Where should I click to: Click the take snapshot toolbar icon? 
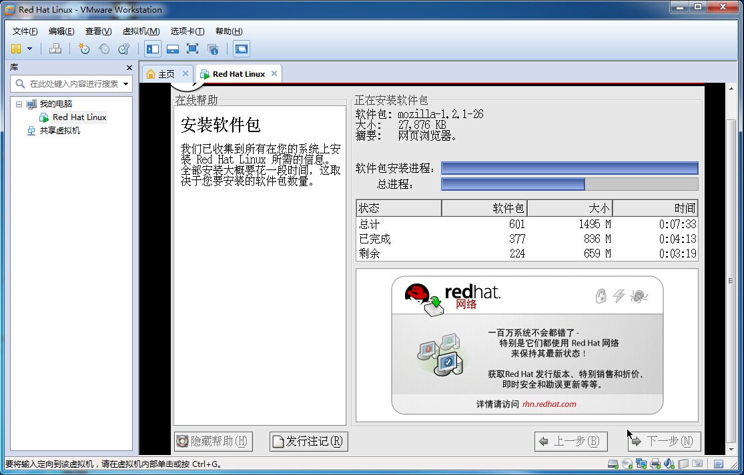click(84, 49)
